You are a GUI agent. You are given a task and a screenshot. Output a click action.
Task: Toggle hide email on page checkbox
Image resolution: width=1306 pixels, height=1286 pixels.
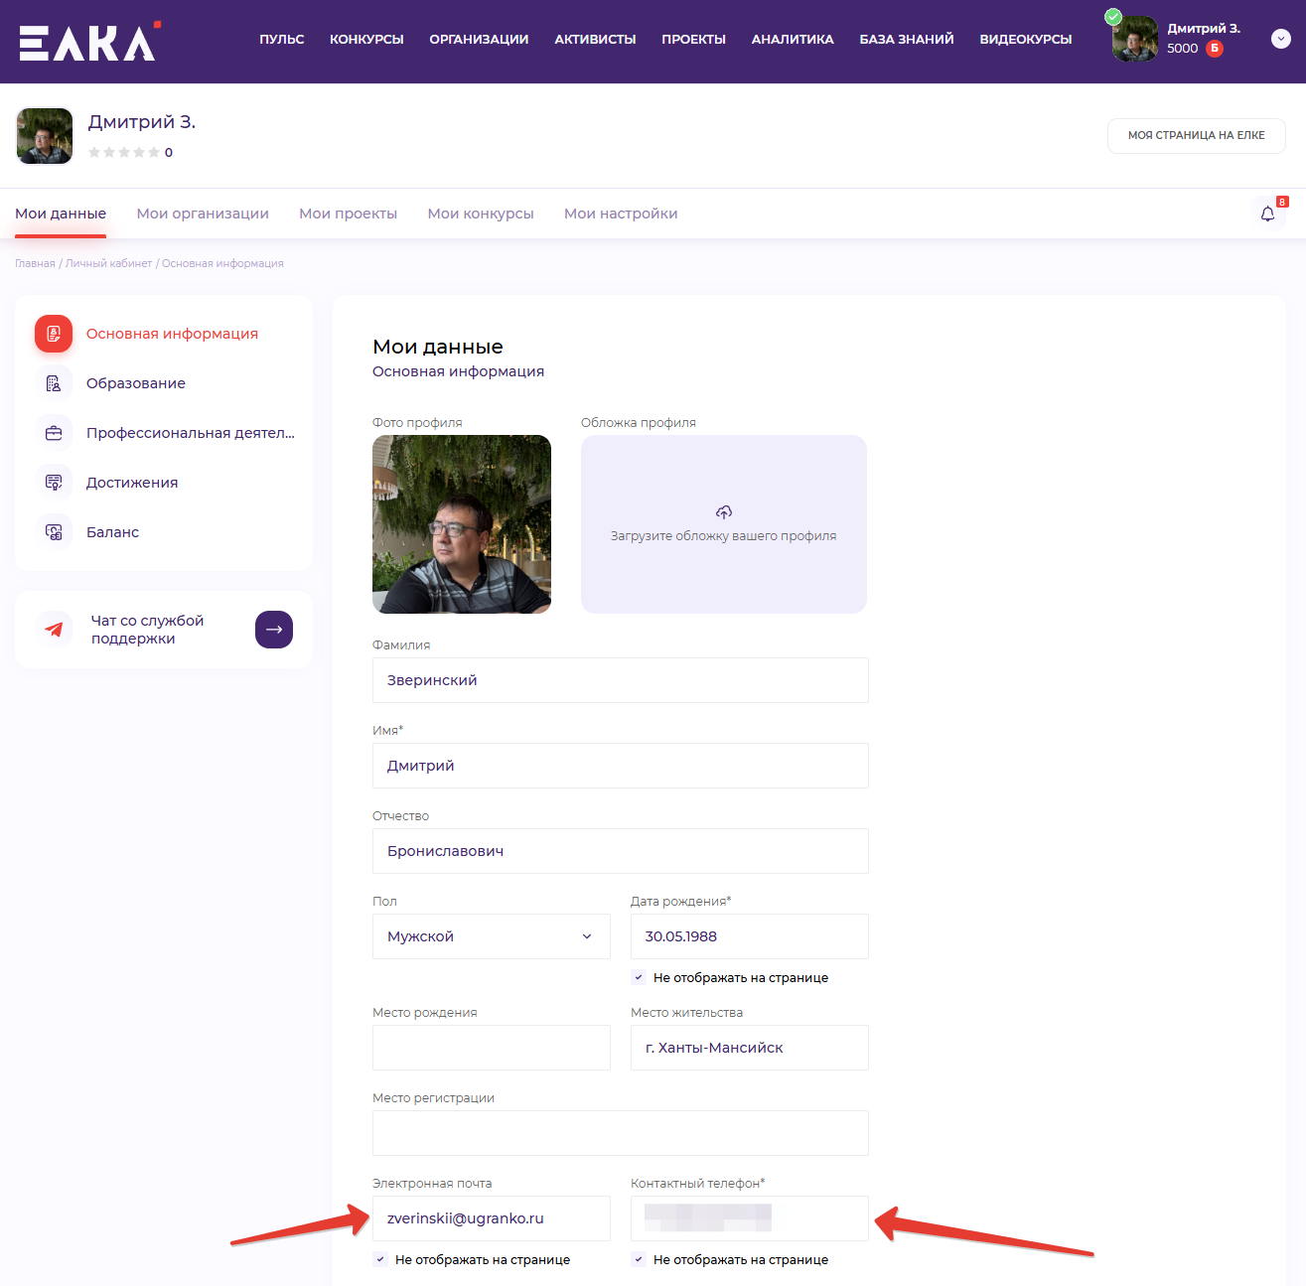[380, 1259]
